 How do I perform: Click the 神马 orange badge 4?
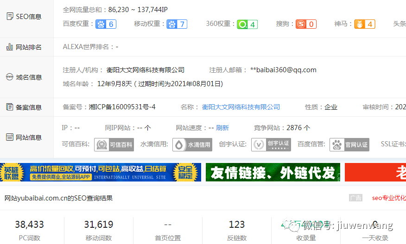click(x=365, y=25)
